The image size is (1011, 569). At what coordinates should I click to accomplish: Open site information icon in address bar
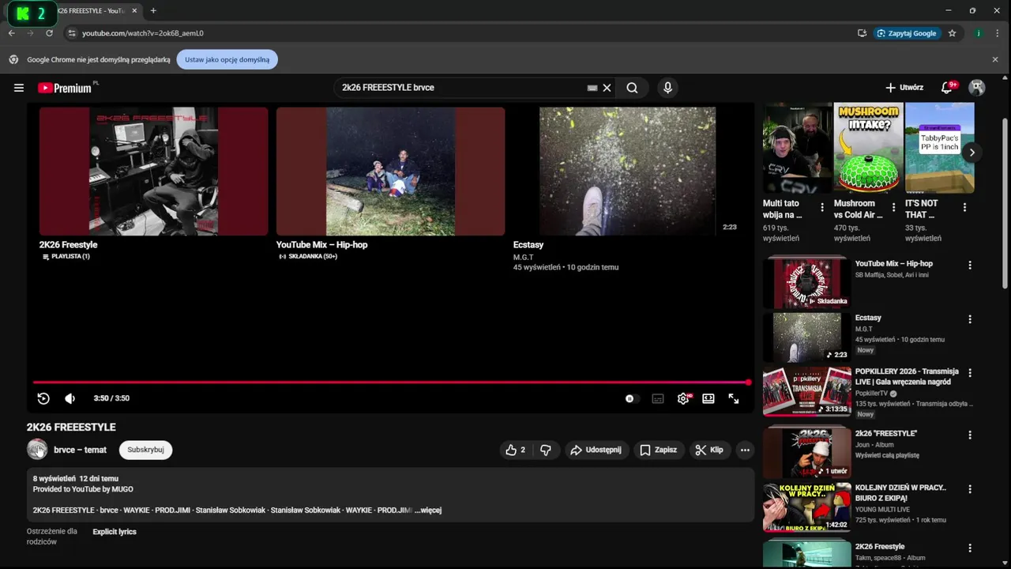72,33
